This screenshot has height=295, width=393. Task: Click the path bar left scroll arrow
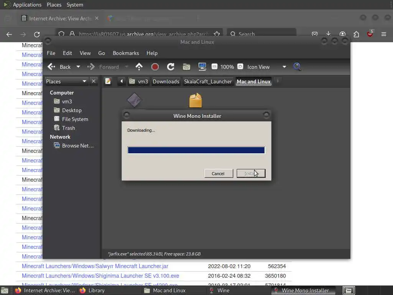click(x=122, y=81)
